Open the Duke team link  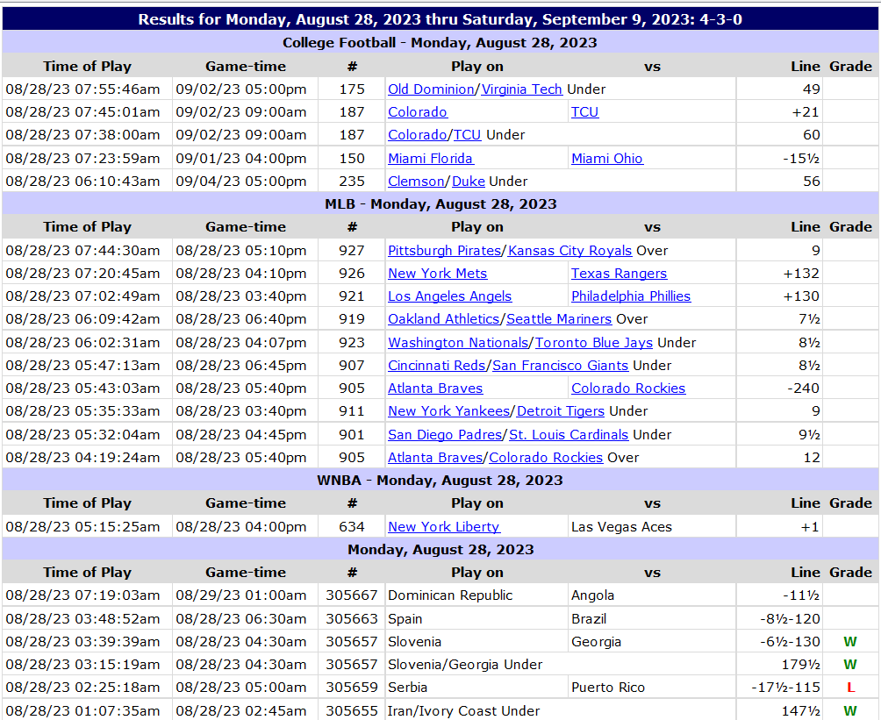(469, 182)
